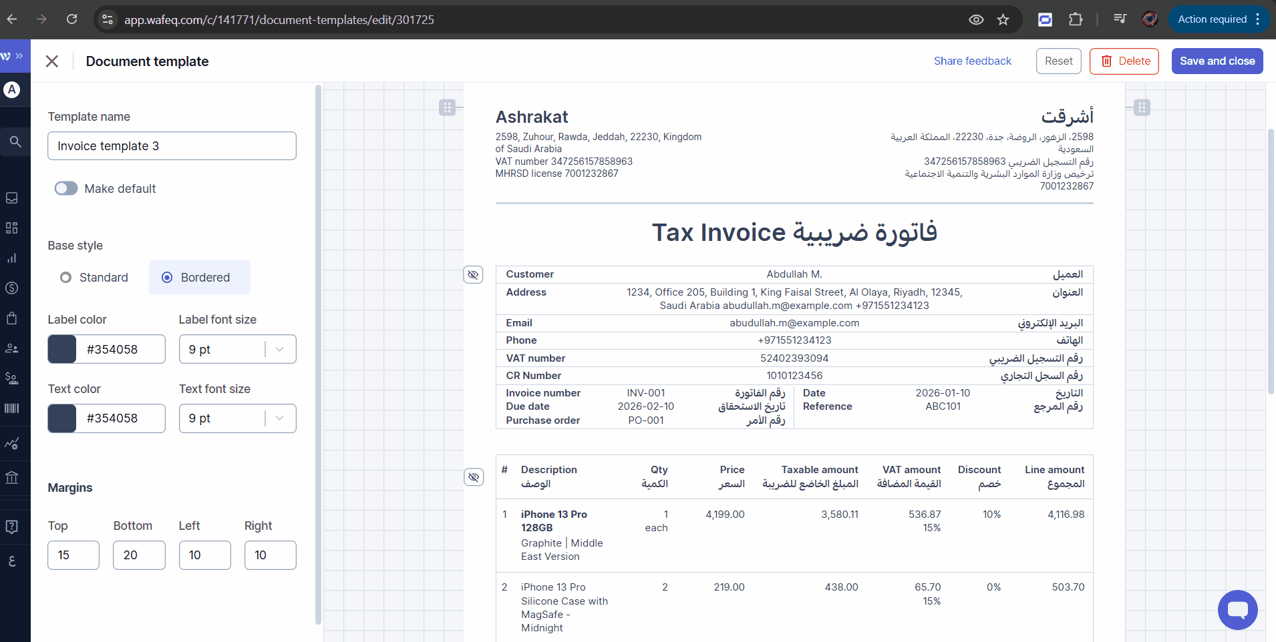The image size is (1276, 642).
Task: Click the dashboard grid icon in sidebar
Action: tap(11, 228)
